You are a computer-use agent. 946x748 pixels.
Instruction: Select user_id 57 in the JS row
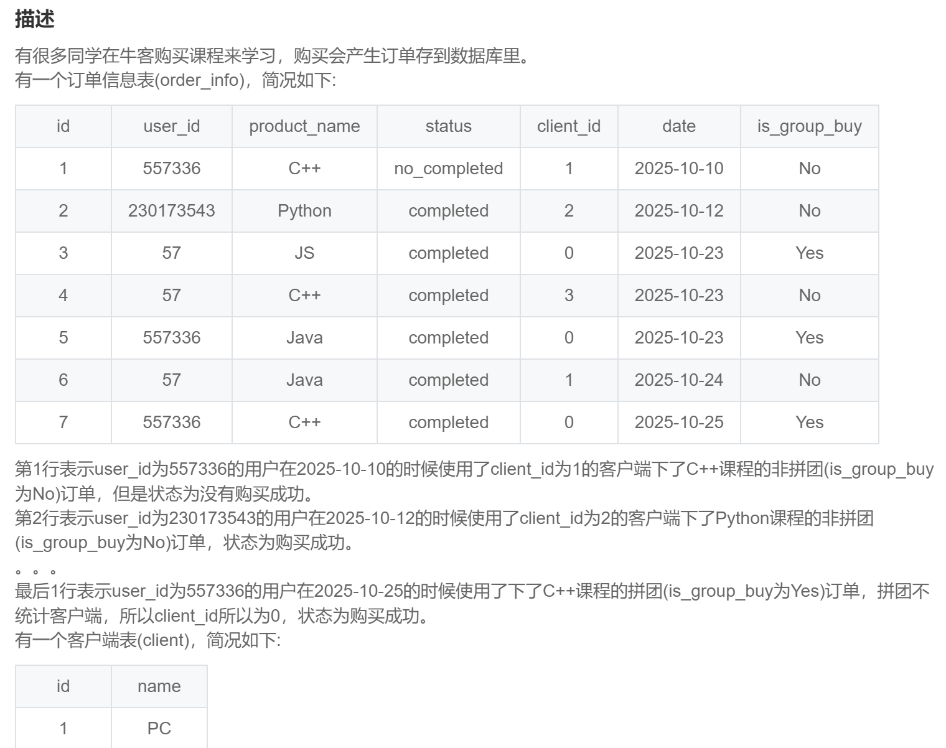click(x=172, y=253)
